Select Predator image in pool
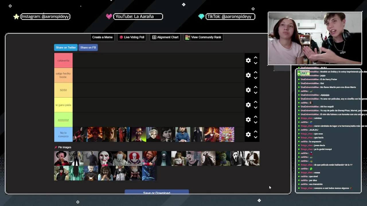 [135, 173]
